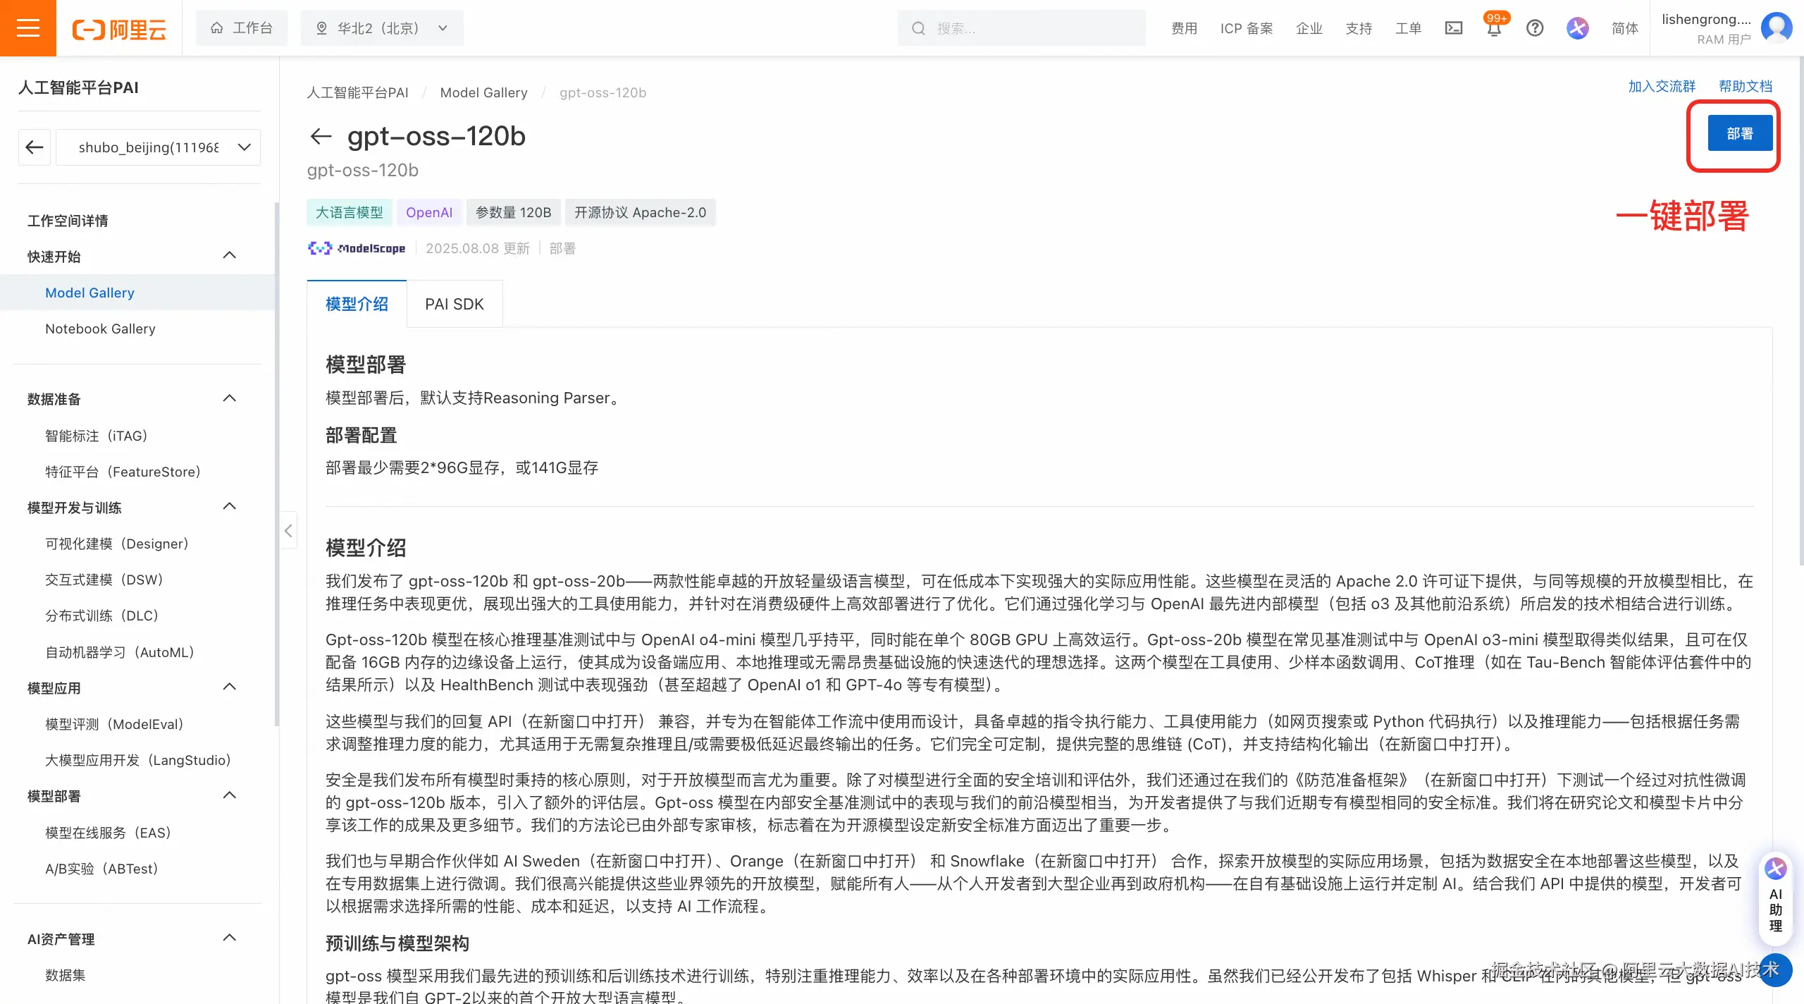Screen dimensions: 1804x1004
Task: Go to Model Gallery breadcrumb
Action: pyautogui.click(x=483, y=92)
